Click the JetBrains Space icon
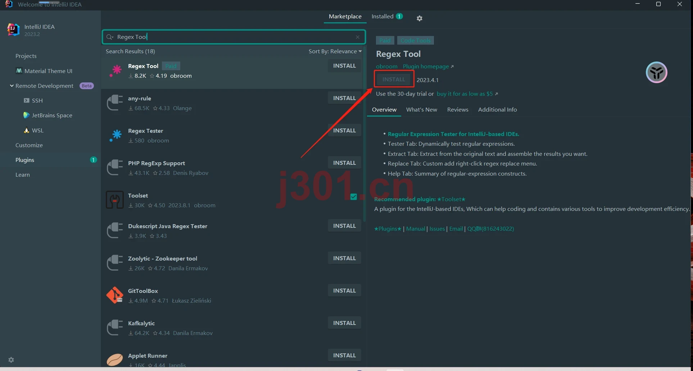 [26, 115]
